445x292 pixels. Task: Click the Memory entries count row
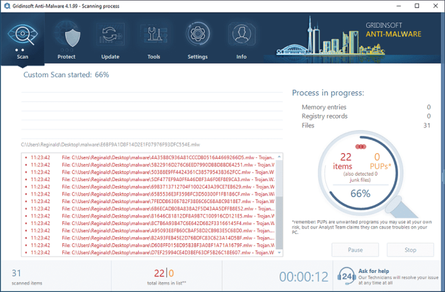click(x=366, y=107)
